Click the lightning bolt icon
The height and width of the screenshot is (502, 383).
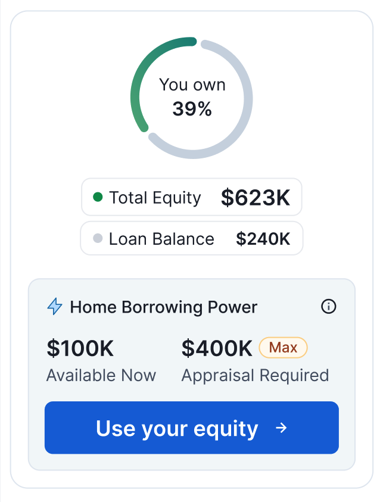click(x=55, y=307)
